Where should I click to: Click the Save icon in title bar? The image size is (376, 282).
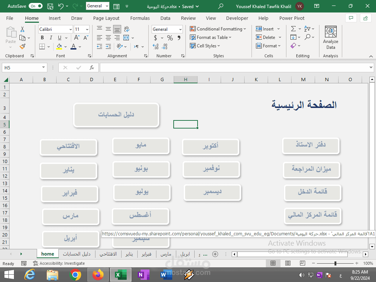(x=50, y=6)
